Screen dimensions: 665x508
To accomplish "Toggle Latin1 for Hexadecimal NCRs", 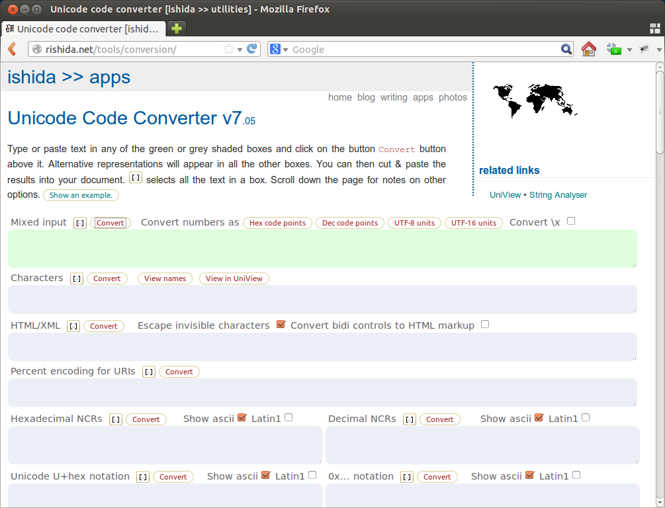I will click(288, 417).
